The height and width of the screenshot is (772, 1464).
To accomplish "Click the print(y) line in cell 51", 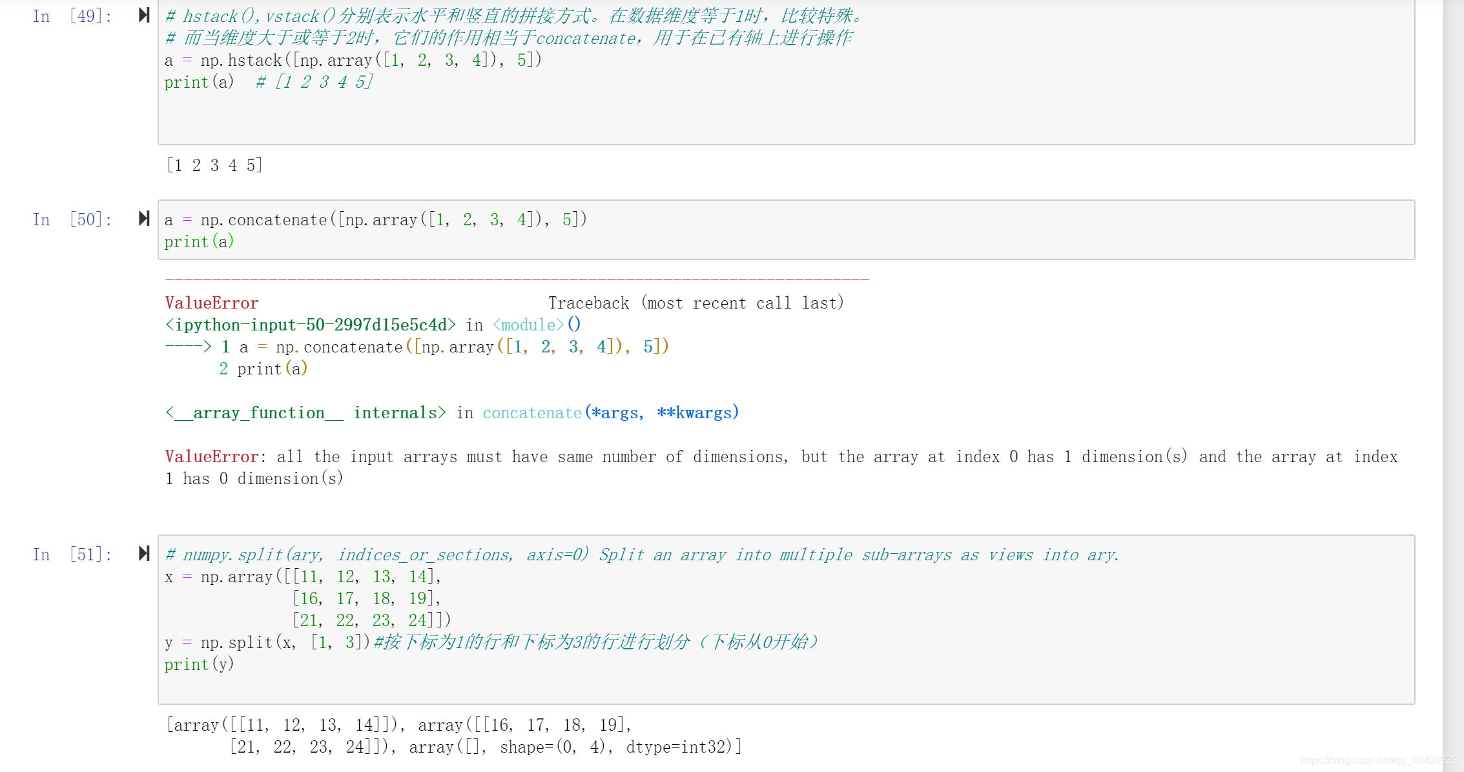I will point(199,664).
